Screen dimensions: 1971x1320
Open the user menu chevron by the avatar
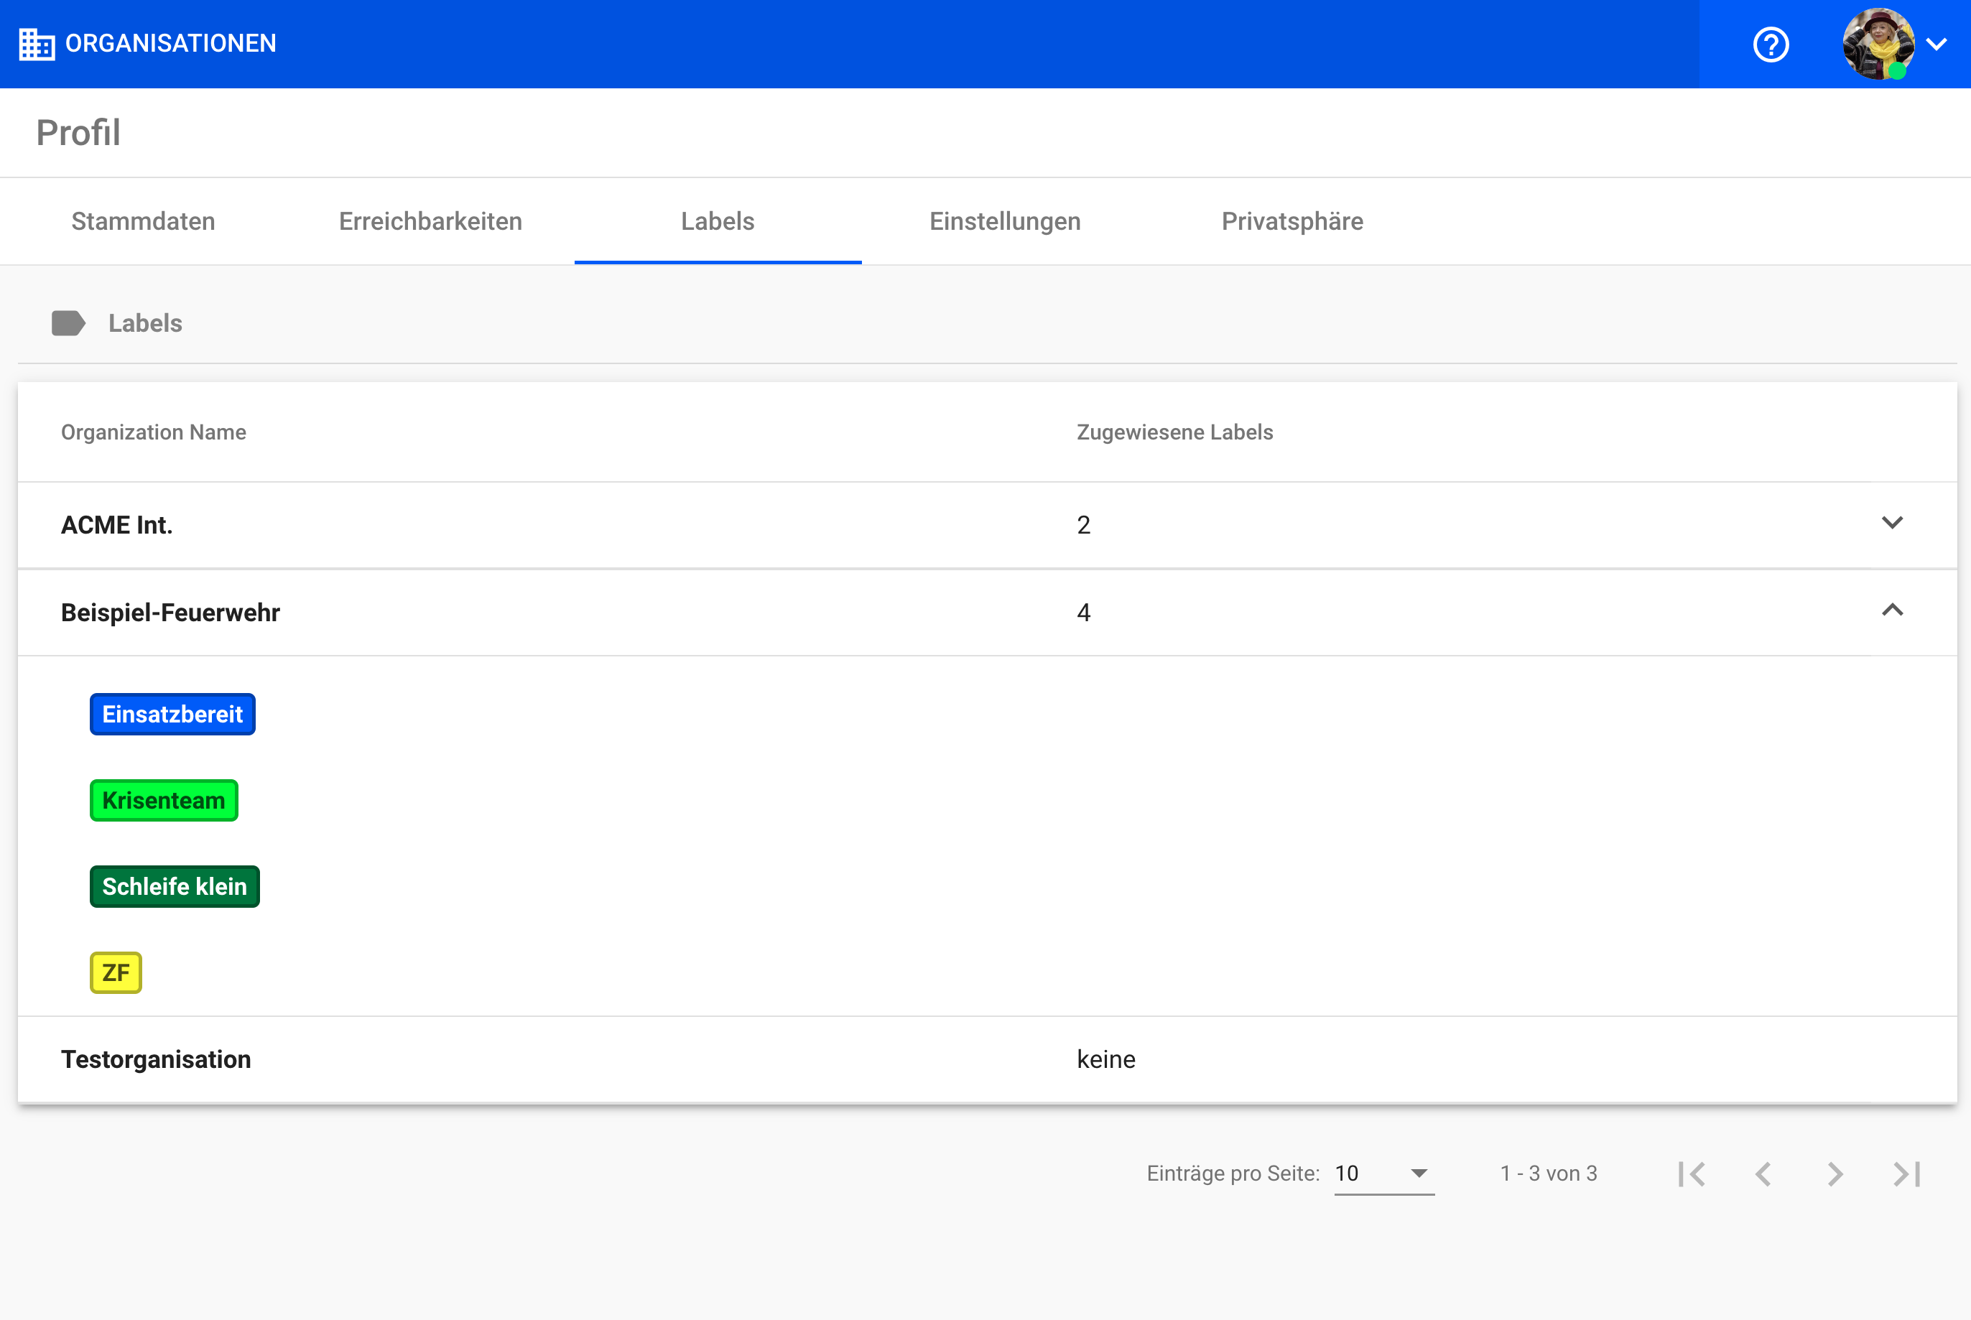click(1937, 44)
